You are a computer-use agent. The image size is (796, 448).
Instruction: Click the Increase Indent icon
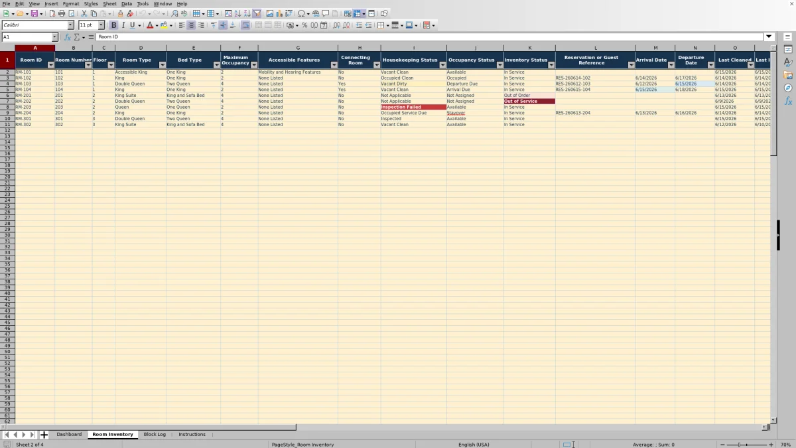[x=359, y=25]
